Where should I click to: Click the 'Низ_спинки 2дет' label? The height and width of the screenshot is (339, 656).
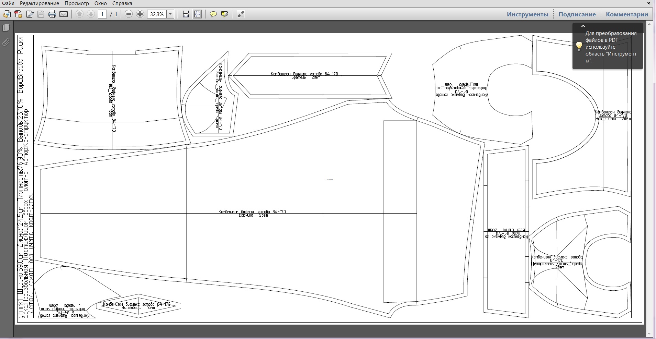[x=613, y=119]
